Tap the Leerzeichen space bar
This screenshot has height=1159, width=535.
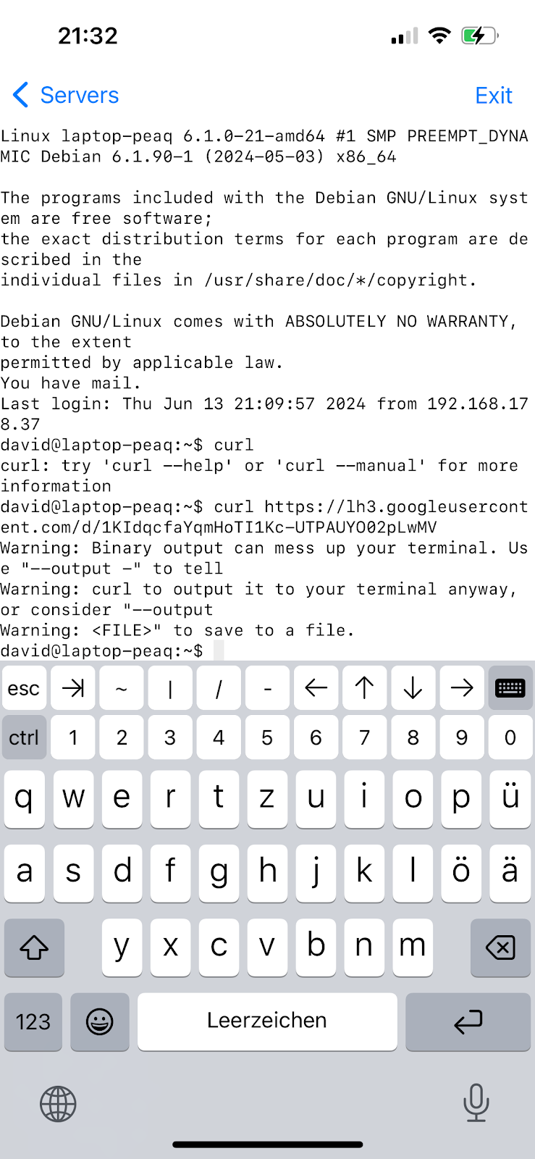coord(267,1021)
